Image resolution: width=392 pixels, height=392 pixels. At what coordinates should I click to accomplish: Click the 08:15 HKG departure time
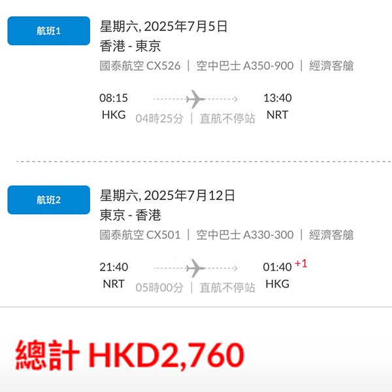point(114,106)
